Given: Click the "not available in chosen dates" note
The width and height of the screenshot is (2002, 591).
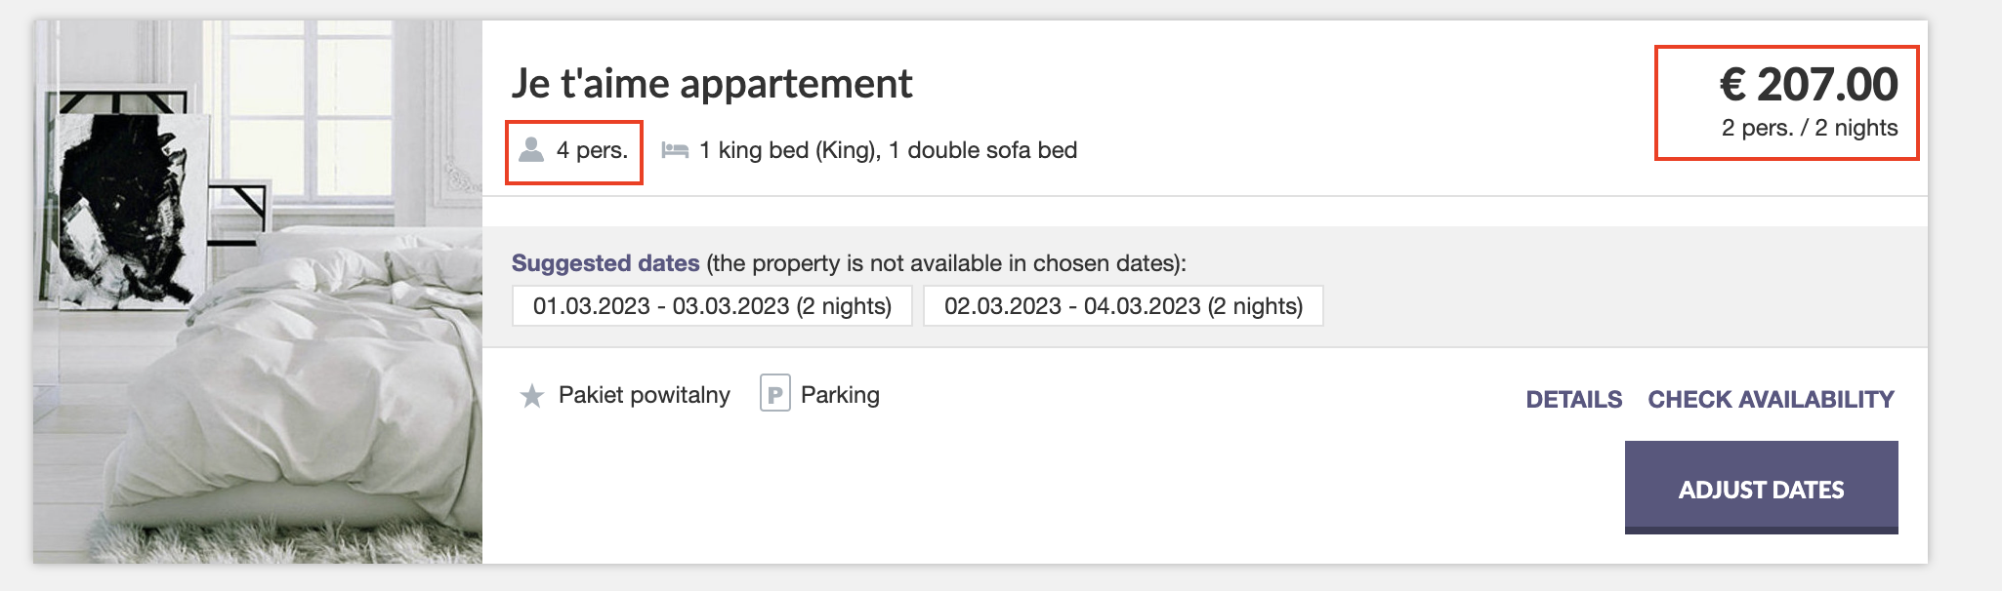Looking at the screenshot, I should [x=946, y=263].
